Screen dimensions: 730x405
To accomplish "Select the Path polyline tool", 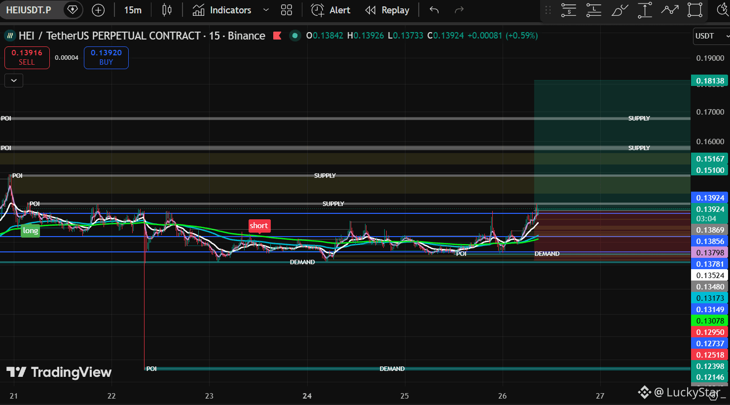I will point(670,10).
